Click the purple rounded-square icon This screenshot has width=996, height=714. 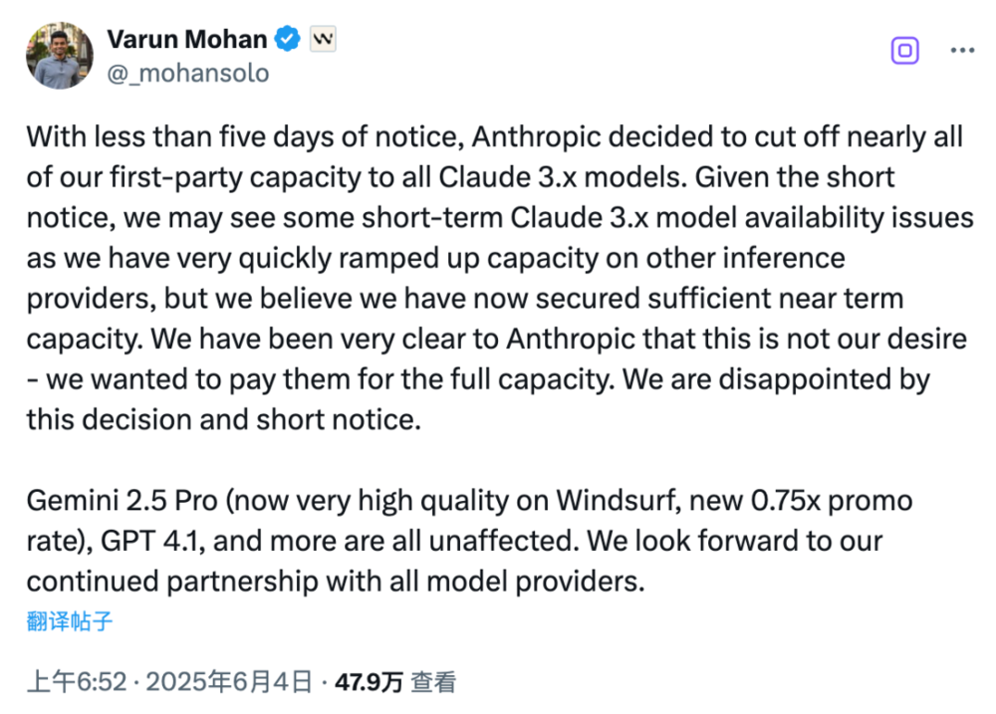pos(905,51)
